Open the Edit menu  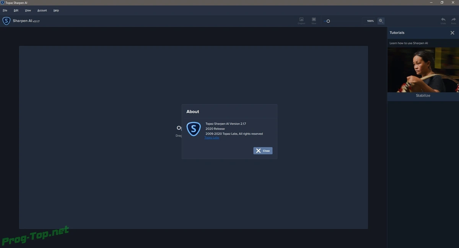click(16, 10)
